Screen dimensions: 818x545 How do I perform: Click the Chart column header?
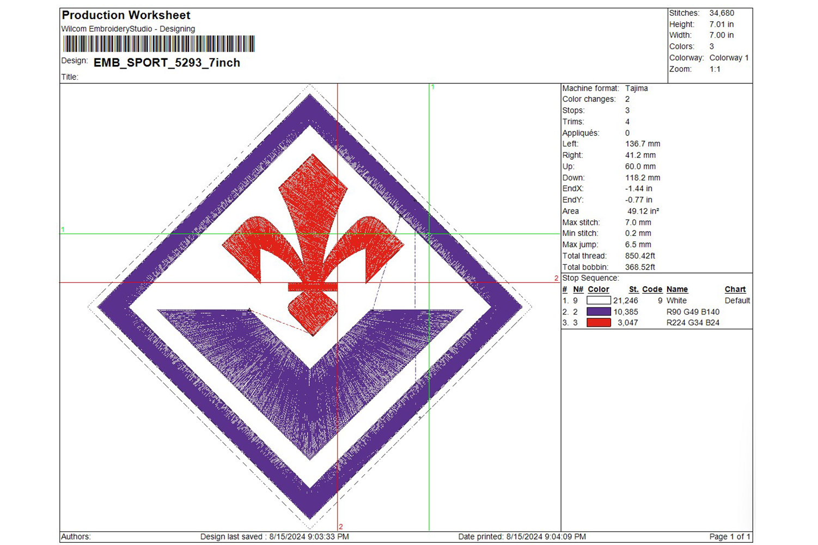pos(735,289)
